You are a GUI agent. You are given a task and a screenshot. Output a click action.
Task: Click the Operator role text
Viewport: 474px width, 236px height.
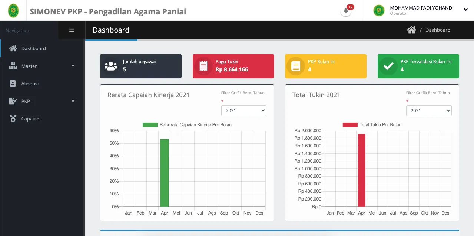[x=399, y=14]
